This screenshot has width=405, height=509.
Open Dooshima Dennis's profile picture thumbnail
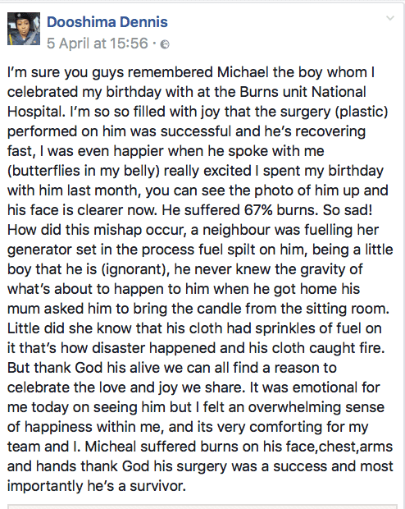point(24,29)
